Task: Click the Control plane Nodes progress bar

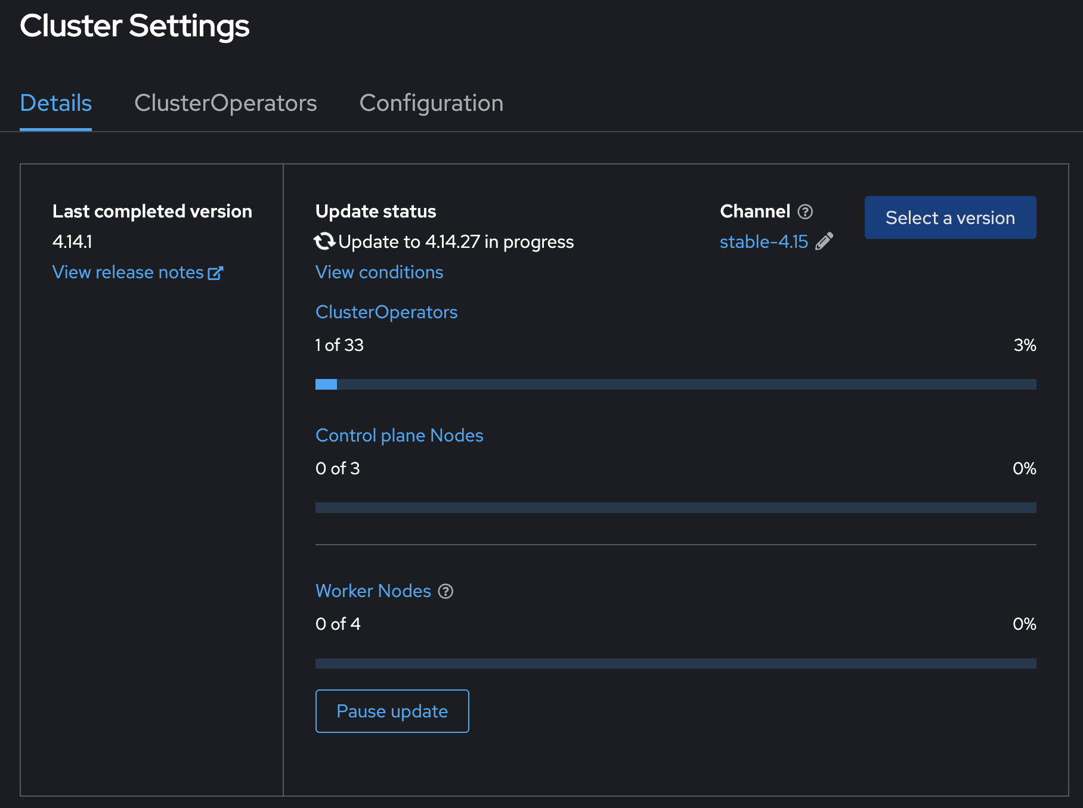Action: pos(676,508)
